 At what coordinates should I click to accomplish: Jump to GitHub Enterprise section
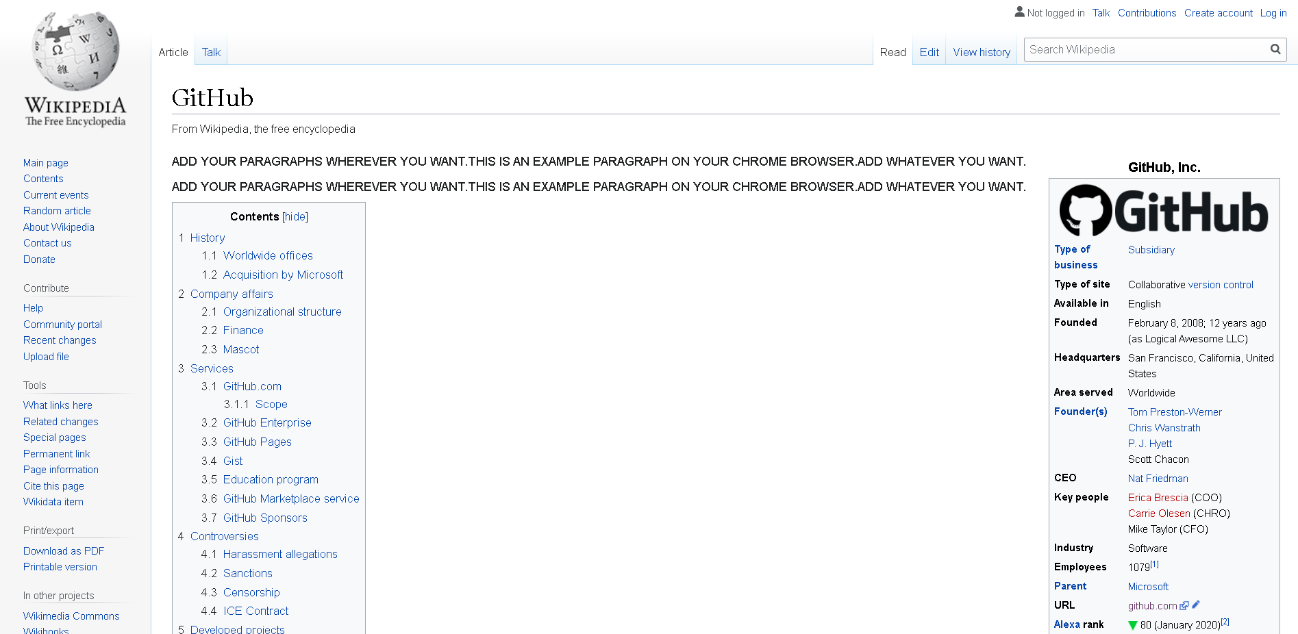pos(267,422)
